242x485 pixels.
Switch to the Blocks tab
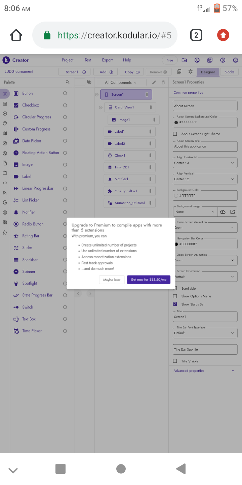point(229,72)
